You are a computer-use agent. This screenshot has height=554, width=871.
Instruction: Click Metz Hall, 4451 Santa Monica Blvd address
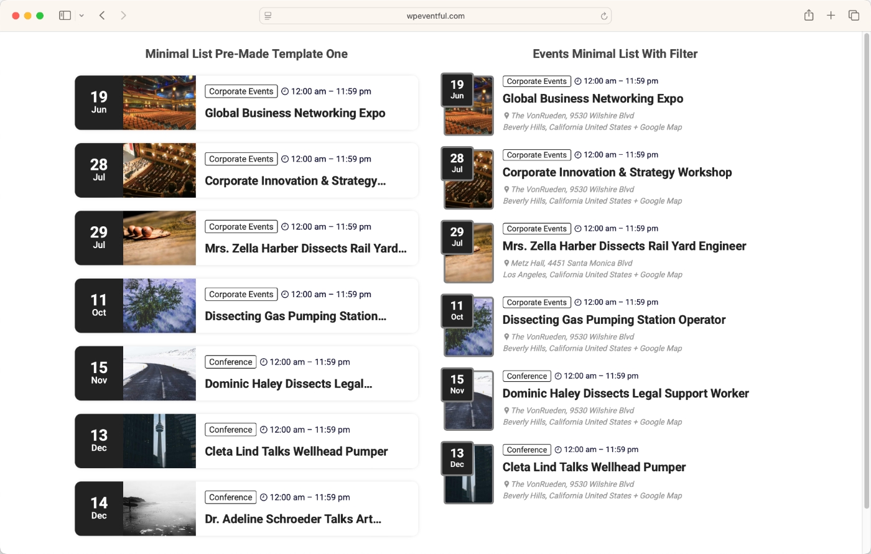[x=572, y=264]
